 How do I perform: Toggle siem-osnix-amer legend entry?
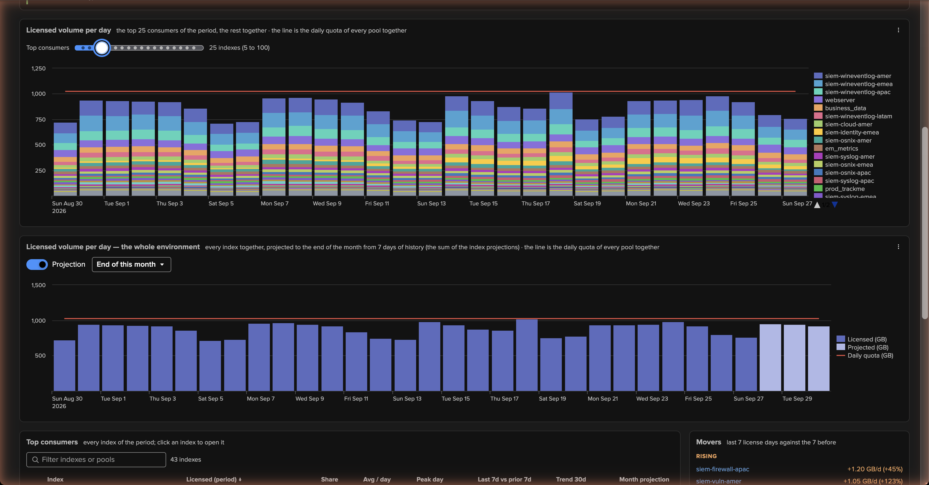[x=843, y=141]
